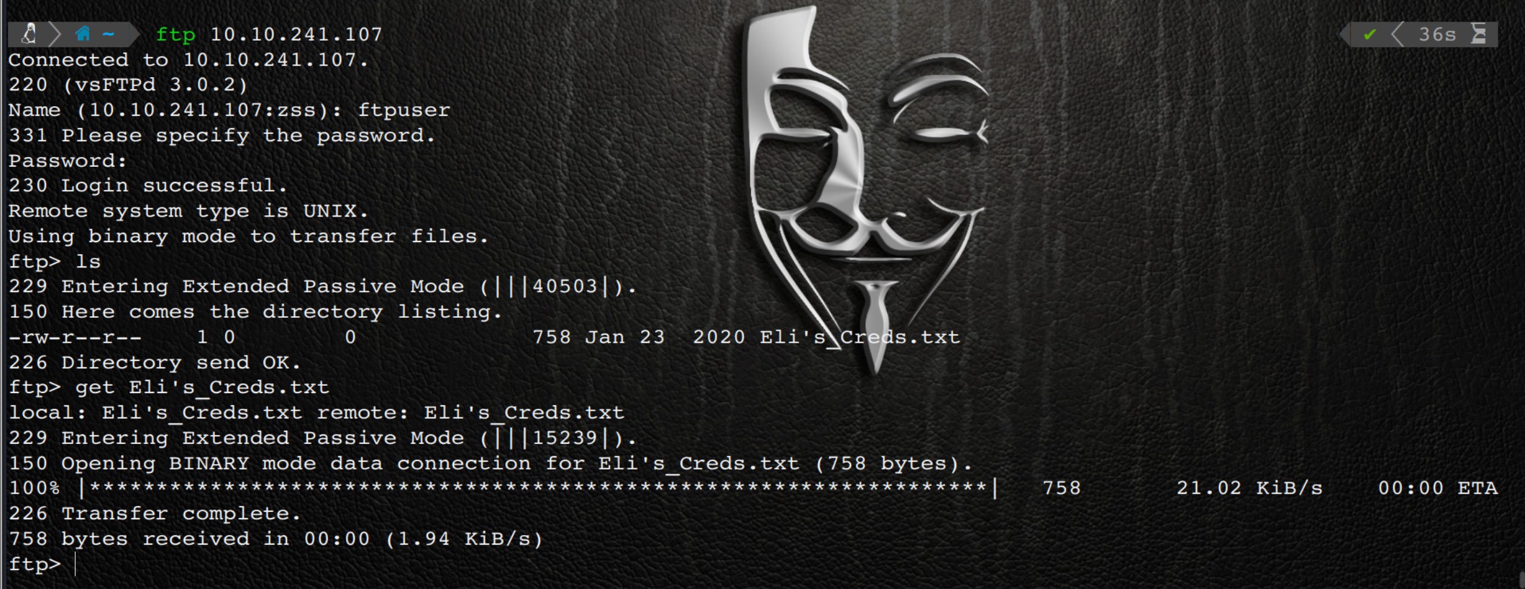Click the 230 Login successful message
Viewport: 1525px width, 589px height.
(x=148, y=186)
